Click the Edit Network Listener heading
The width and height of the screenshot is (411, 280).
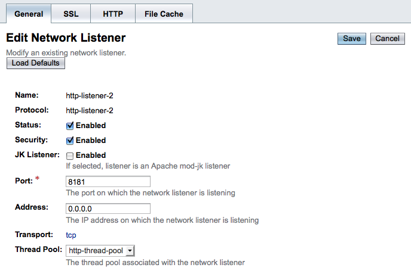click(x=66, y=38)
